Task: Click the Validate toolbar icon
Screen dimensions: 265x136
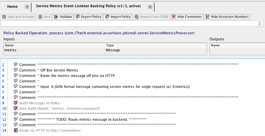Action: coord(56,17)
